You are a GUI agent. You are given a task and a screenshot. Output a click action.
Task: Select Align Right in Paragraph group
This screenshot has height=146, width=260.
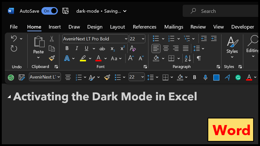176,48
